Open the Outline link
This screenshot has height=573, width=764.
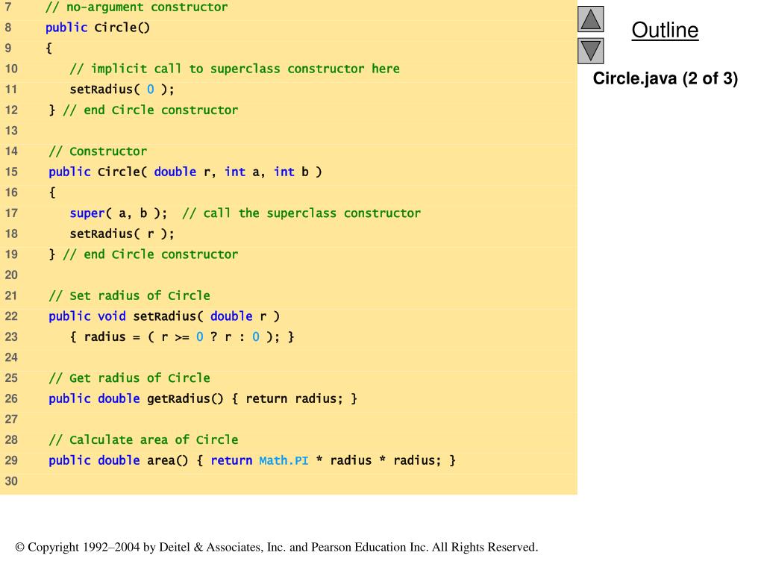click(665, 30)
